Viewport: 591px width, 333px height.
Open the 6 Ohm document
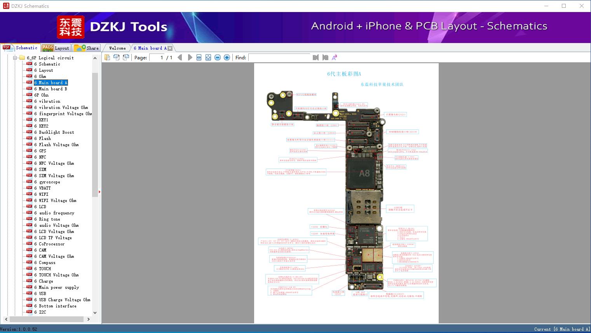point(40,76)
